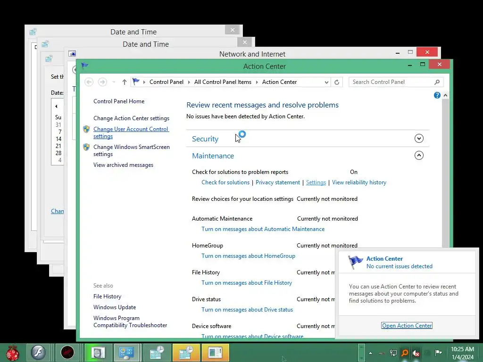The image size is (483, 362).
Task: Open File History under See also
Action: click(x=107, y=296)
